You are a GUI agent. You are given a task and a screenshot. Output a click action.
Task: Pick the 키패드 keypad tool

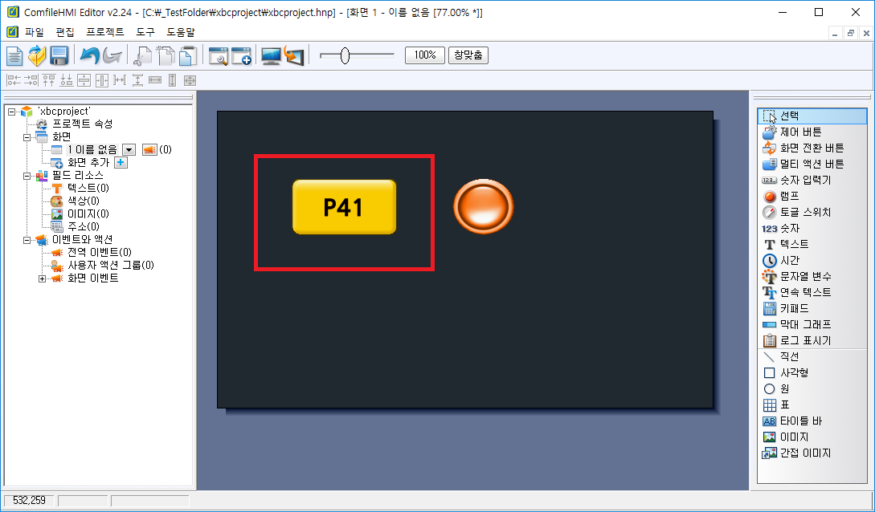point(794,308)
